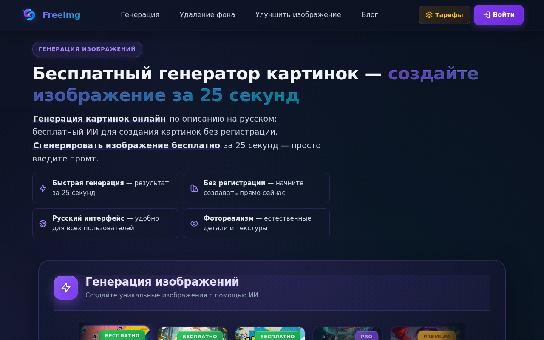The image size is (544, 340).
Task: Click the heading 'Генерация изображений'
Action: coord(162,282)
